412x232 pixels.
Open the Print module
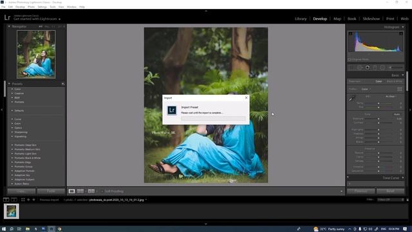(390, 19)
